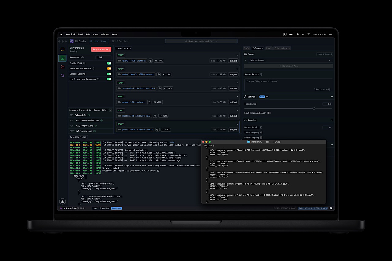The height and width of the screenshot is (261, 392).
Task: Collapse the Settings section chevron
Action: [x=332, y=97]
